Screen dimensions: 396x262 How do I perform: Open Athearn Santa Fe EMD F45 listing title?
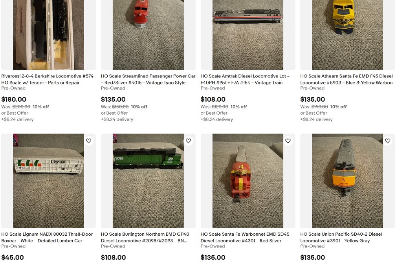click(x=346, y=79)
